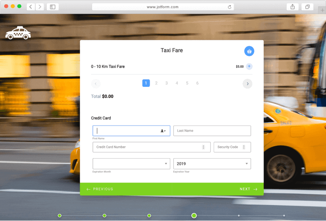Image resolution: width=326 pixels, height=221 pixels.
Task: Go to previous product page arrow
Action: coord(96,84)
